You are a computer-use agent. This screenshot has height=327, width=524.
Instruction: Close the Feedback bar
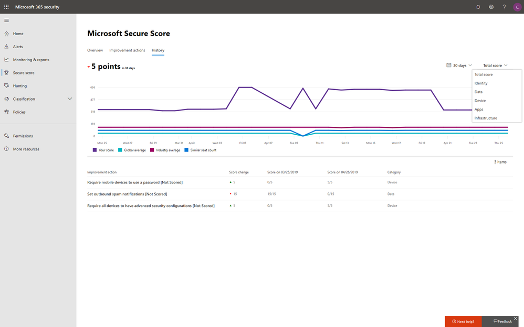tap(516, 319)
